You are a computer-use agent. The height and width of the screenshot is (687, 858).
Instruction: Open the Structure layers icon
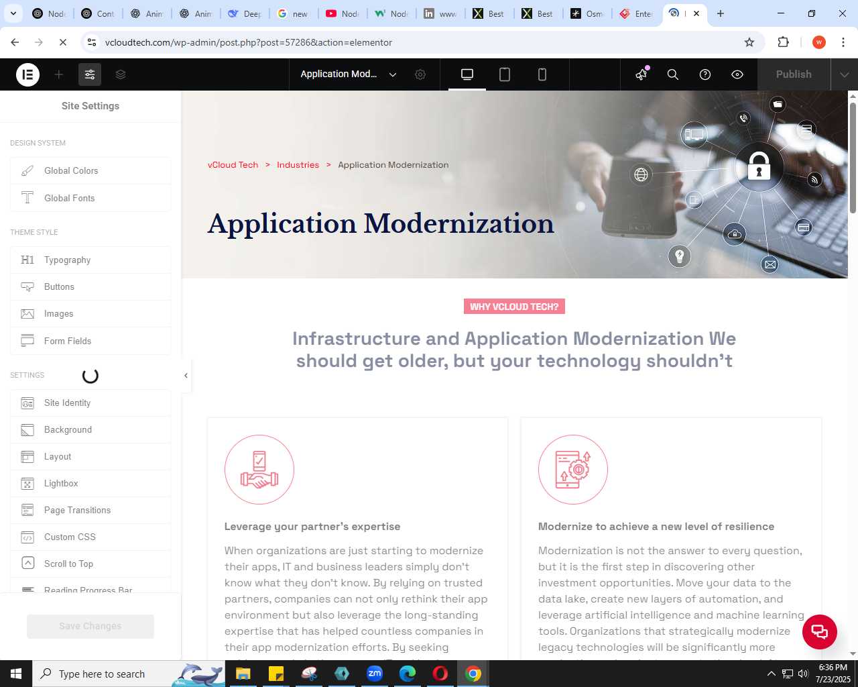121,74
